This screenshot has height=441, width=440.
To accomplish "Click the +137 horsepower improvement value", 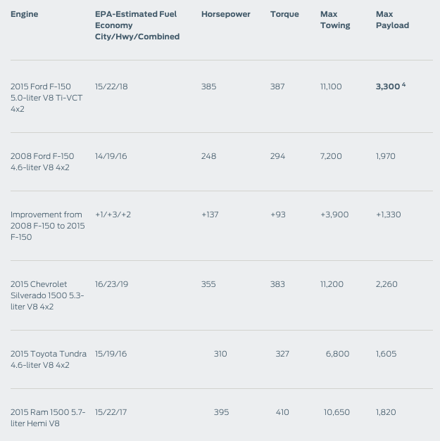I will point(210,215).
